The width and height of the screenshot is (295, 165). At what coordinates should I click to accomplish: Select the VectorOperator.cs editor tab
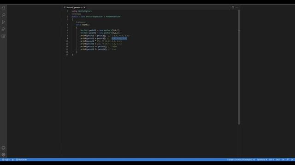[75, 7]
